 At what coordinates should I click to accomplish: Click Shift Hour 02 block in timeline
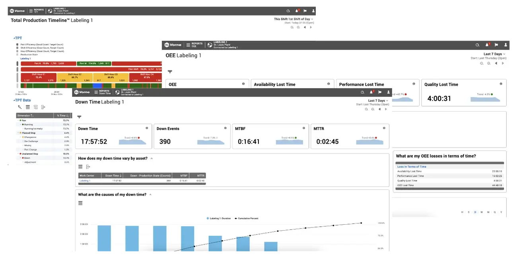[75, 77]
